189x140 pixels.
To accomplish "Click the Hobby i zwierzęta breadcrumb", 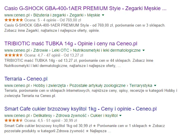I will pos(49,85).
